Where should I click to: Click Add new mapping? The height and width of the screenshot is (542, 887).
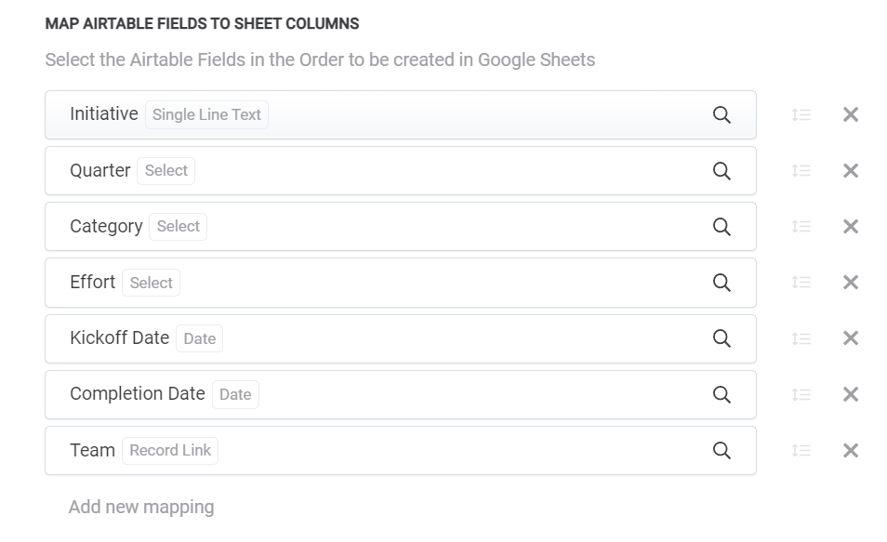click(x=141, y=507)
